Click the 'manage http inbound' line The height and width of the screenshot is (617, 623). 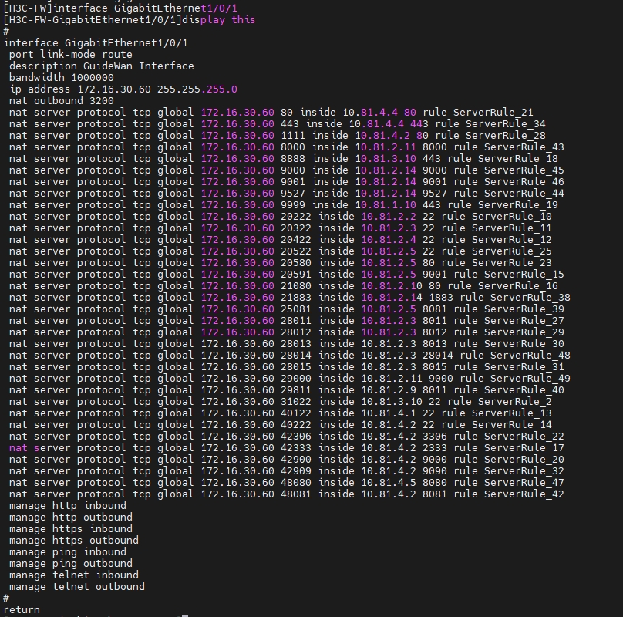point(68,506)
